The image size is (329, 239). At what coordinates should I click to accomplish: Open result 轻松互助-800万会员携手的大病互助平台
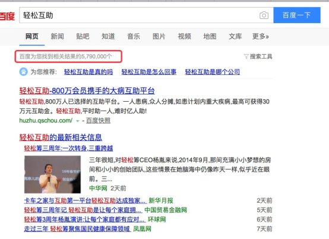pos(87,91)
